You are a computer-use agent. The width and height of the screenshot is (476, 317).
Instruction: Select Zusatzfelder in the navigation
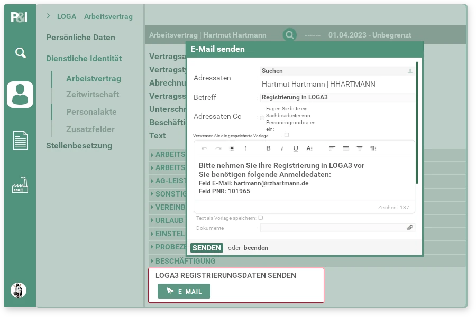(90, 129)
